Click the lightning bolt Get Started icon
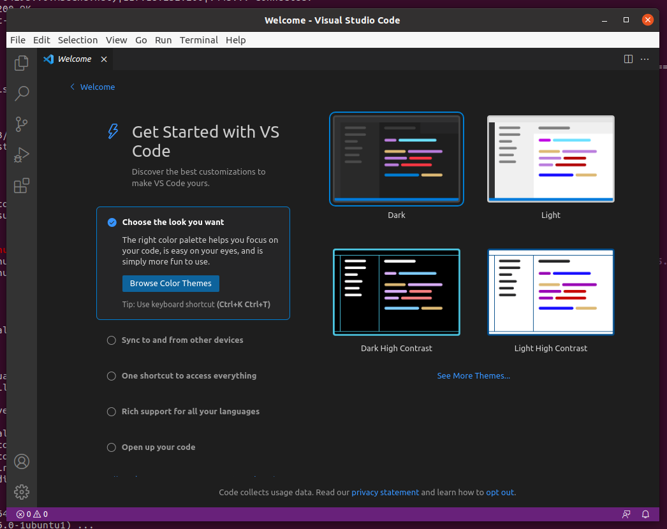The image size is (667, 529). [113, 131]
